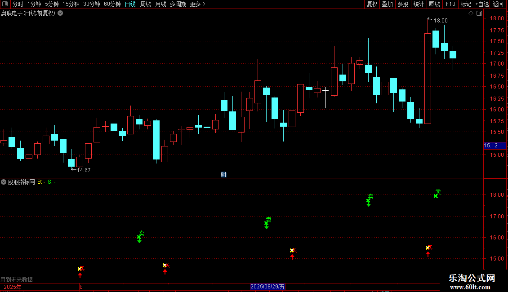Expand the 更多 periods menu

pos(197,4)
